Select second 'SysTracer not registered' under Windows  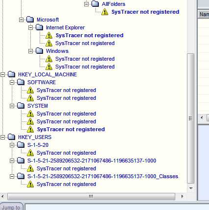pyautogui.click(x=85, y=67)
